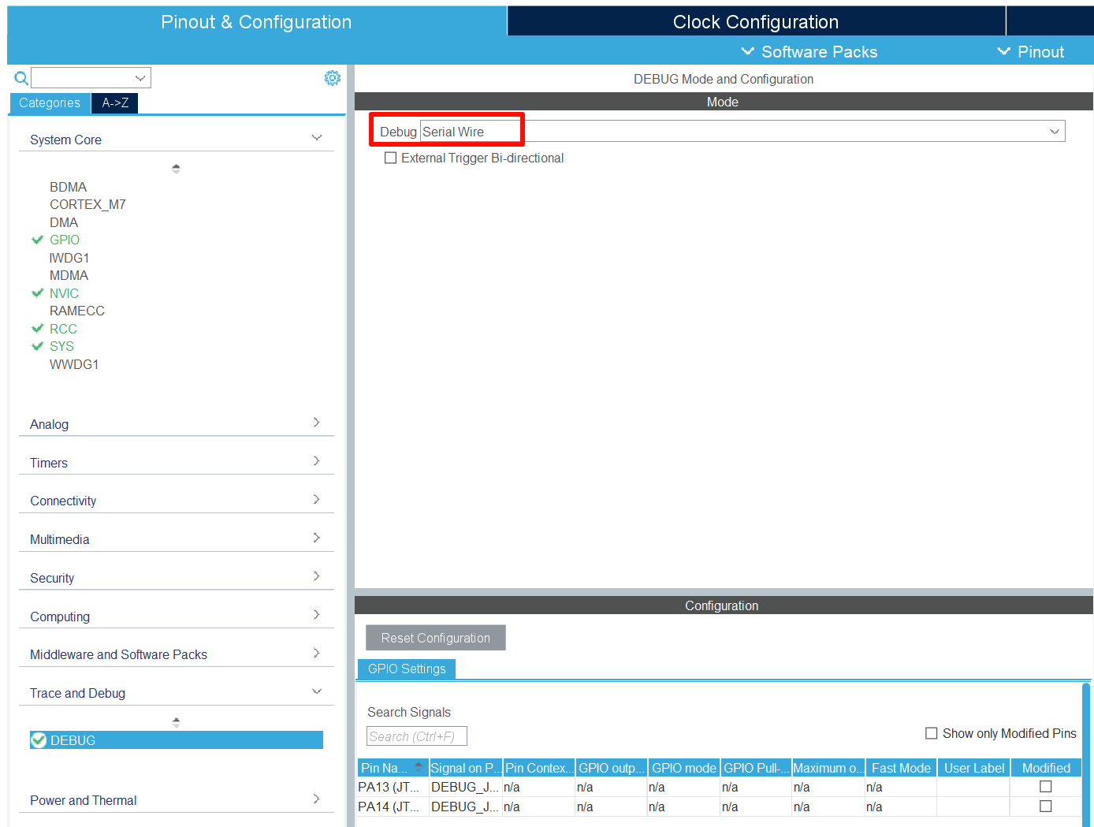Click the magnifier search icon
This screenshot has height=827, width=1094.
[21, 78]
